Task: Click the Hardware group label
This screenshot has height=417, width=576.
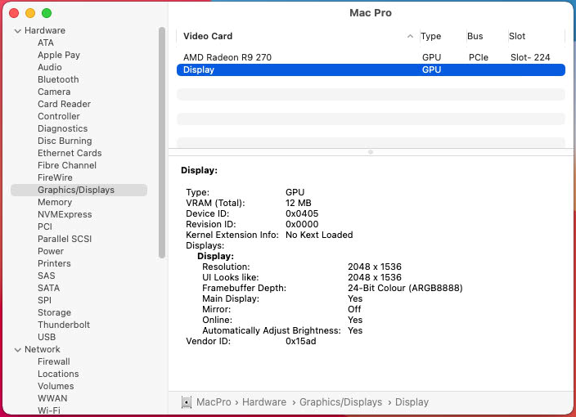Action: (x=45, y=30)
